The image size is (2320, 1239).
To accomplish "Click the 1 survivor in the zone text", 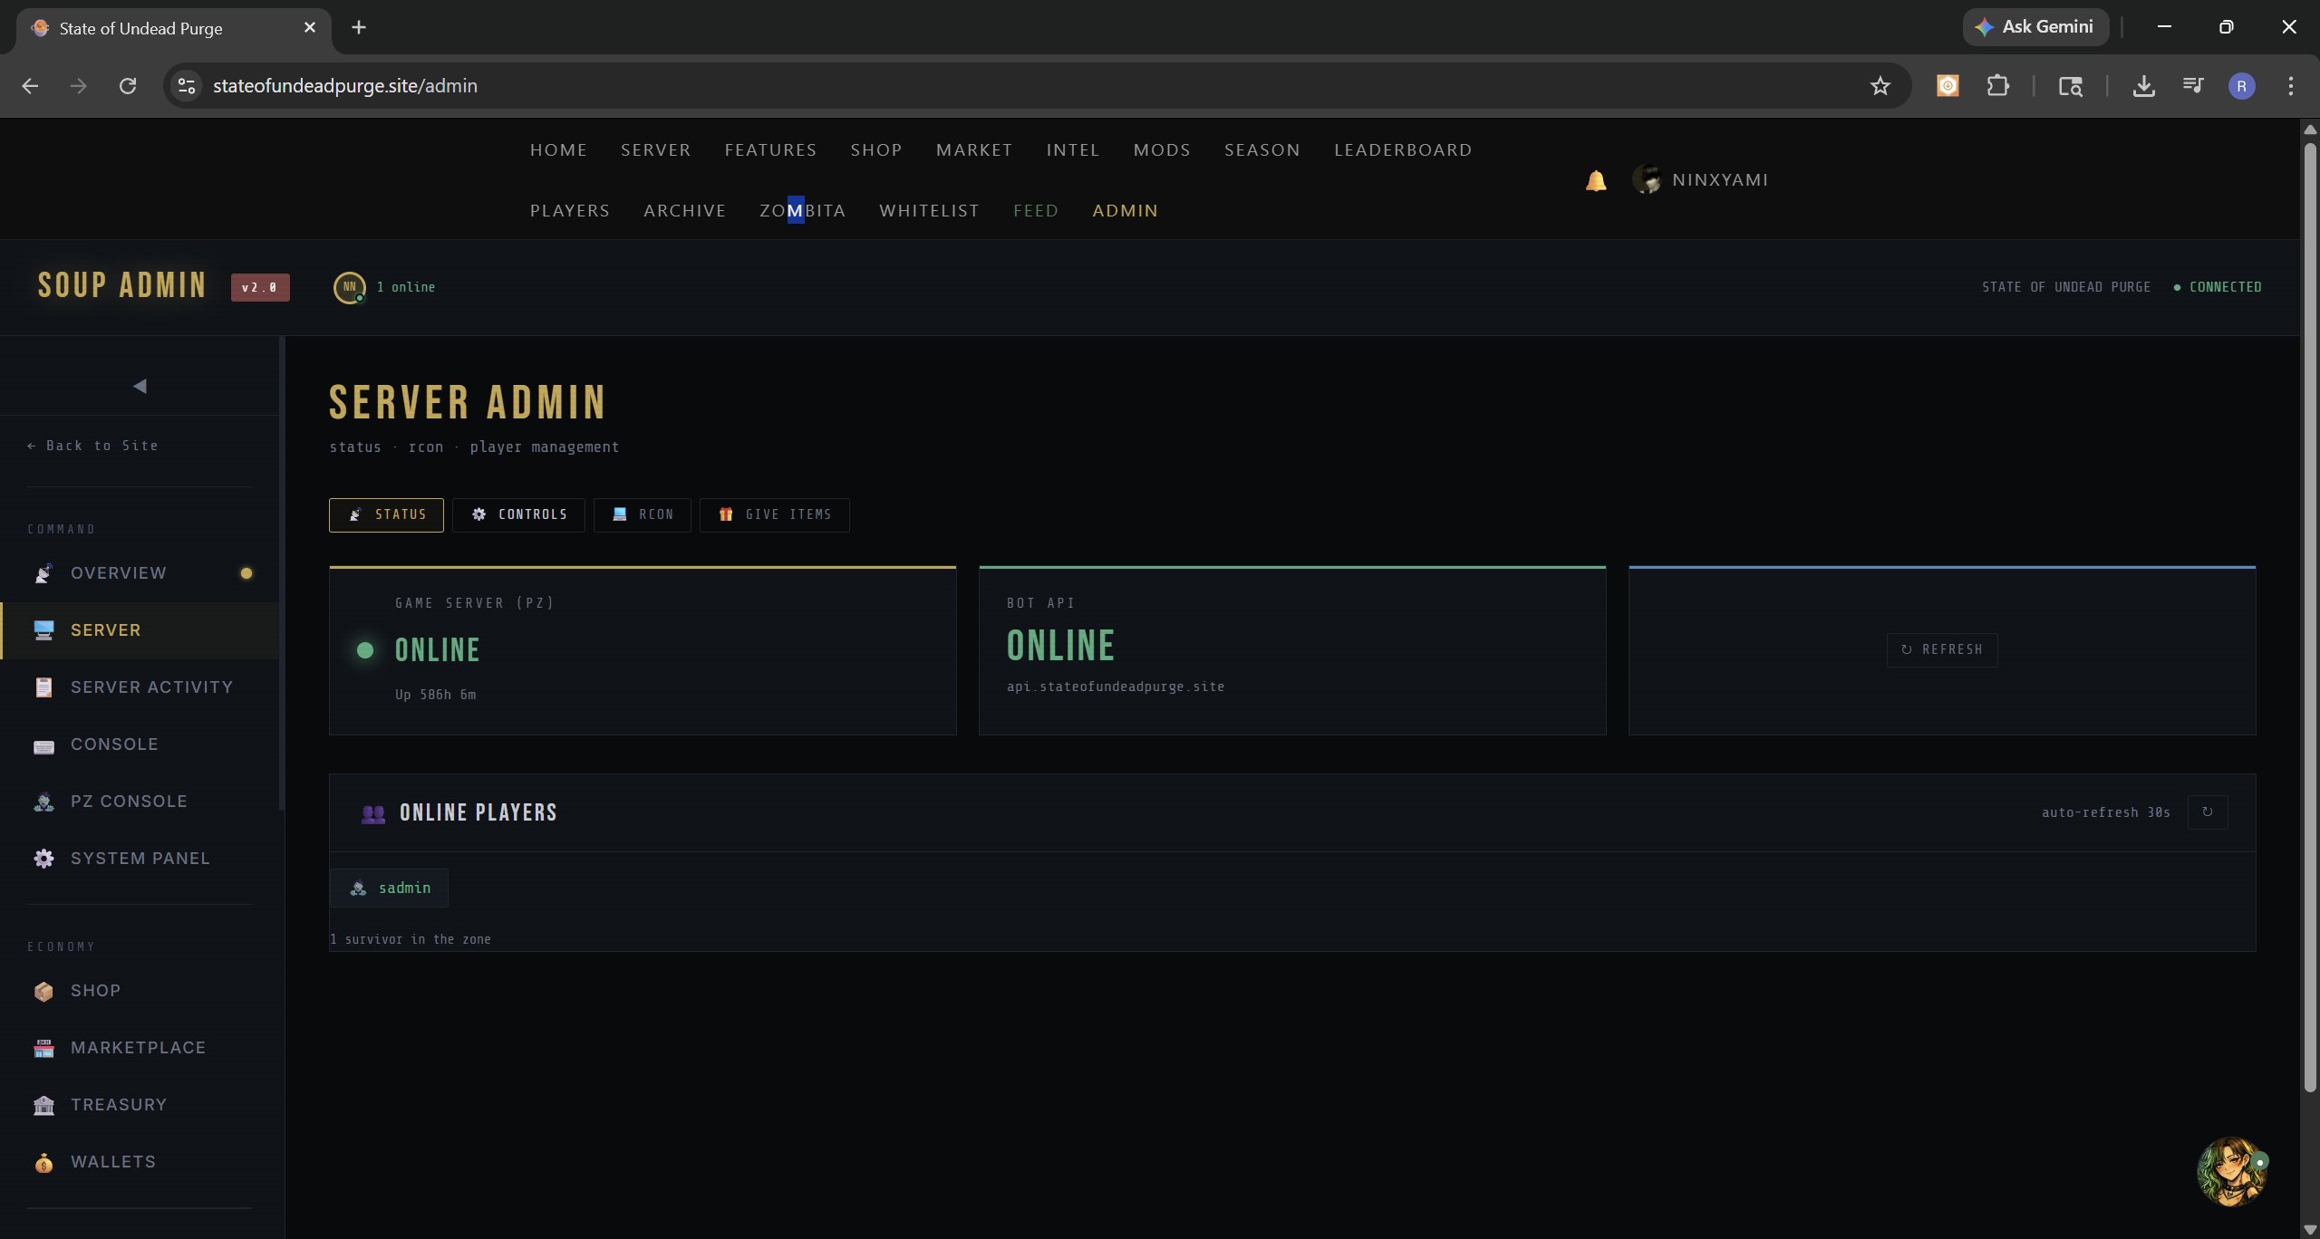I will (x=411, y=939).
